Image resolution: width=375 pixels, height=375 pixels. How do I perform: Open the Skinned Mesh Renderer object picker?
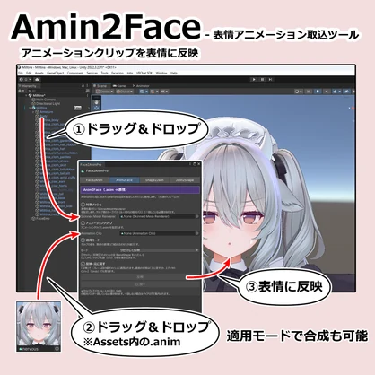197,216
